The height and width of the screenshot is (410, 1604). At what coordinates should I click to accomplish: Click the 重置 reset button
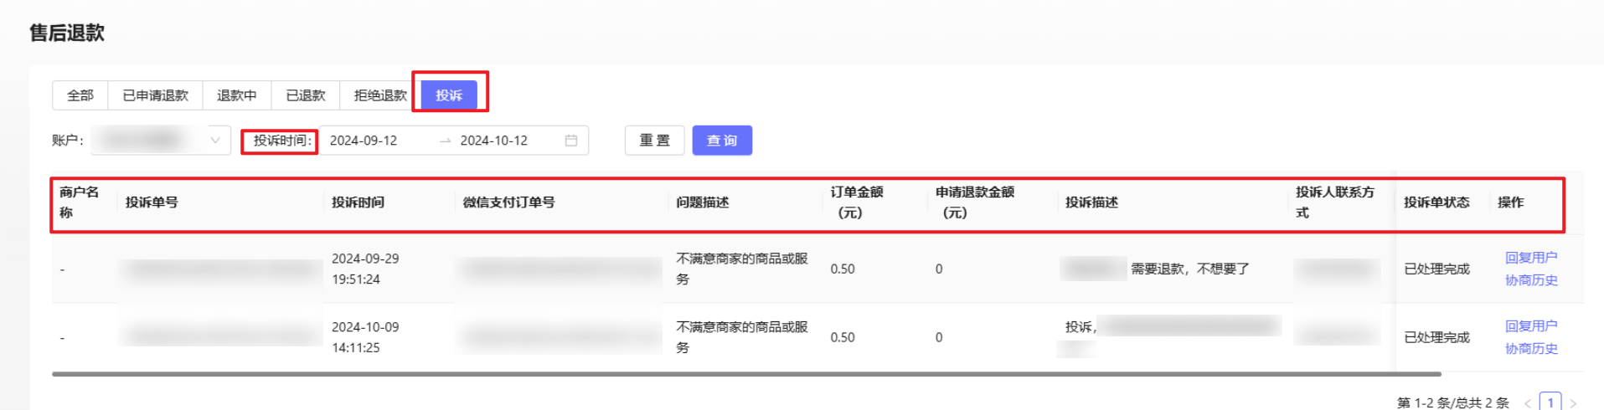point(654,141)
